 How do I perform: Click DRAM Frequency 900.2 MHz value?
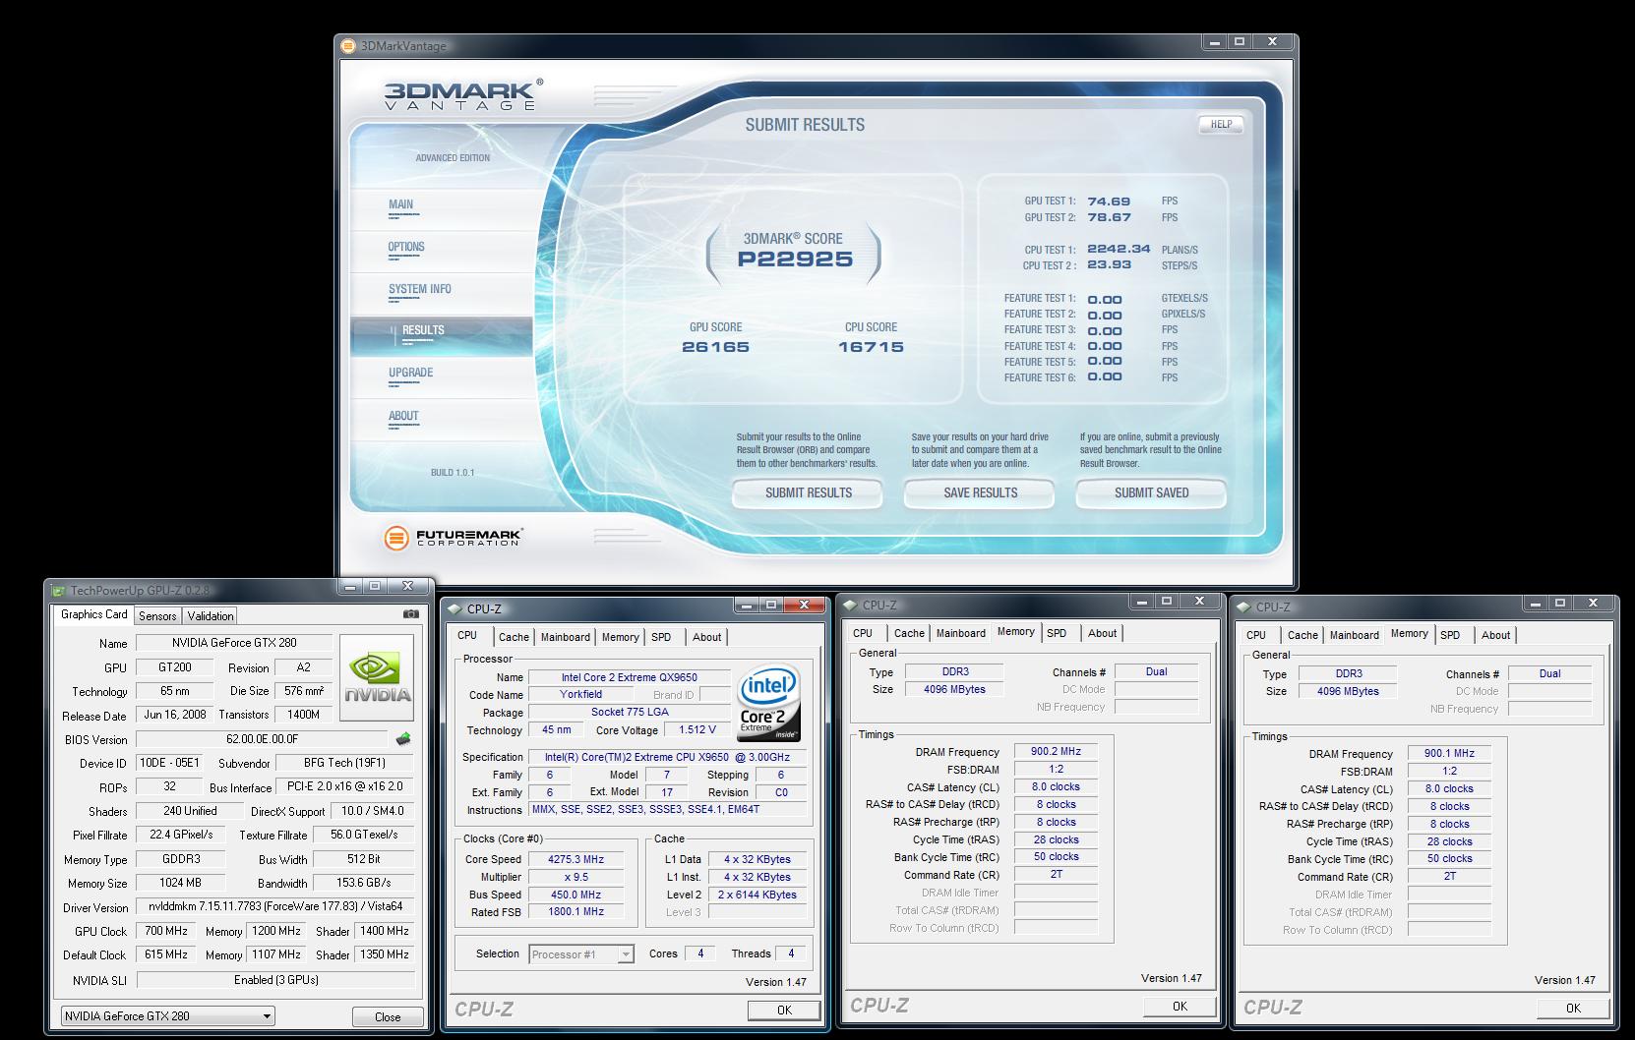pos(1056,752)
